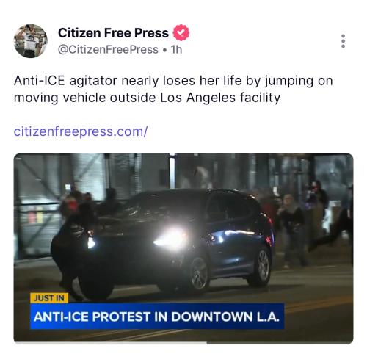Tap the pink verified badge icon
The height and width of the screenshot is (354, 367).
[x=181, y=32]
